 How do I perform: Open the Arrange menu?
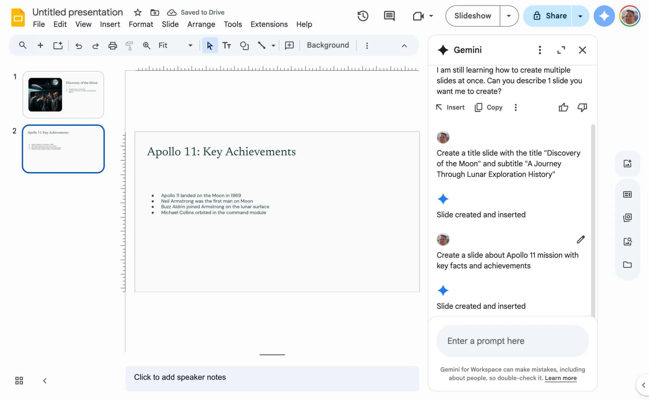coord(201,24)
